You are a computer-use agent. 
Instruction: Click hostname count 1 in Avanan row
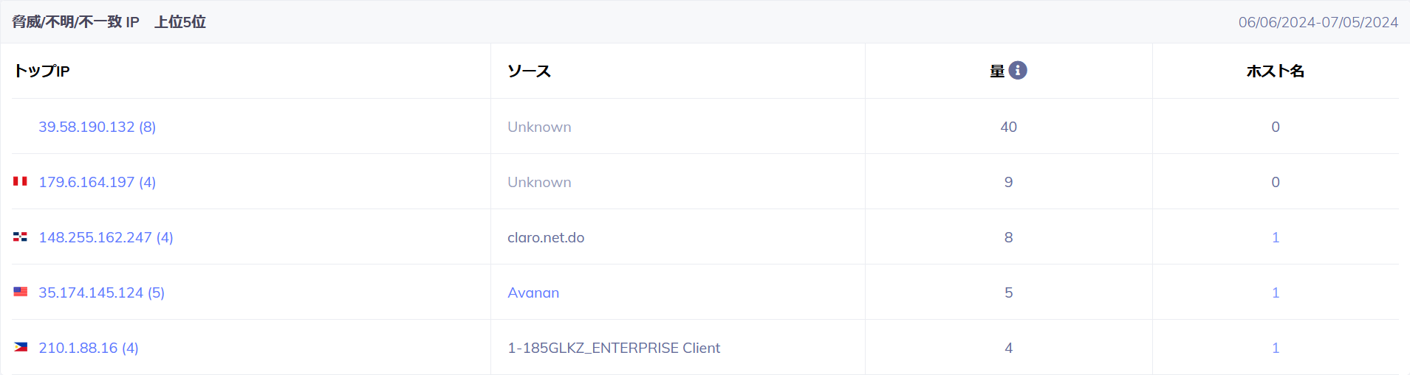[1276, 292]
